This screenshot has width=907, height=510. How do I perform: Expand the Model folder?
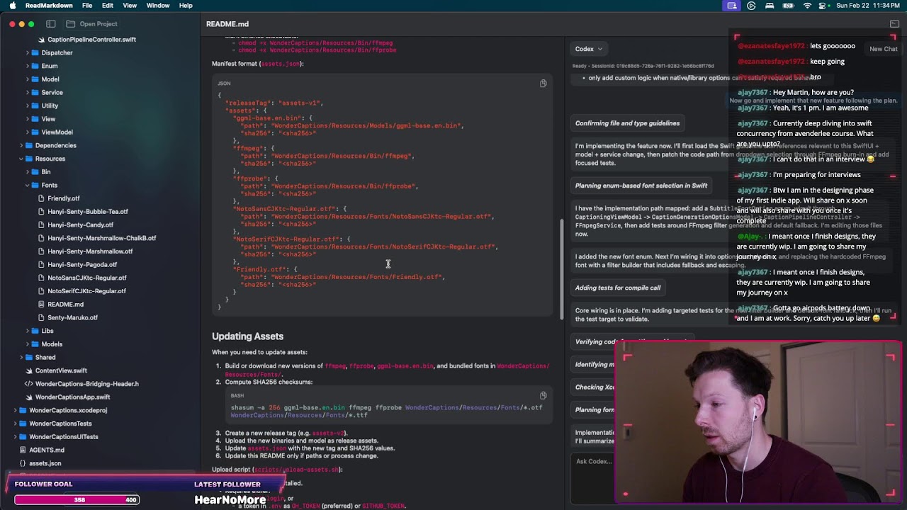coord(28,79)
